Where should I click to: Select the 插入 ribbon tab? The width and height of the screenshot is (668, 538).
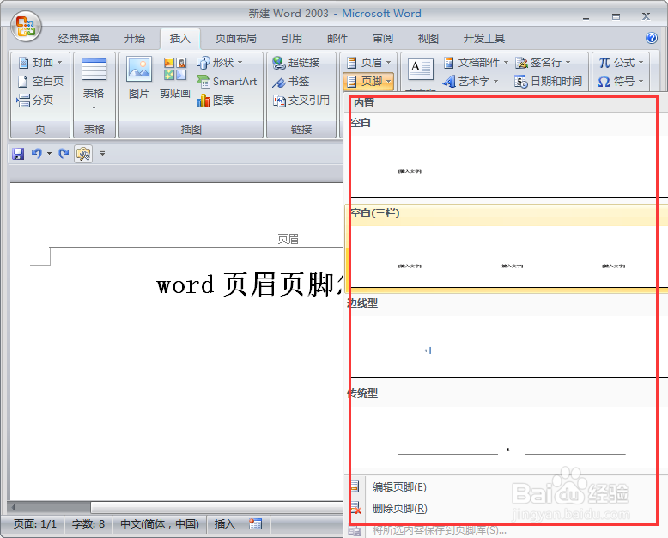click(x=179, y=39)
